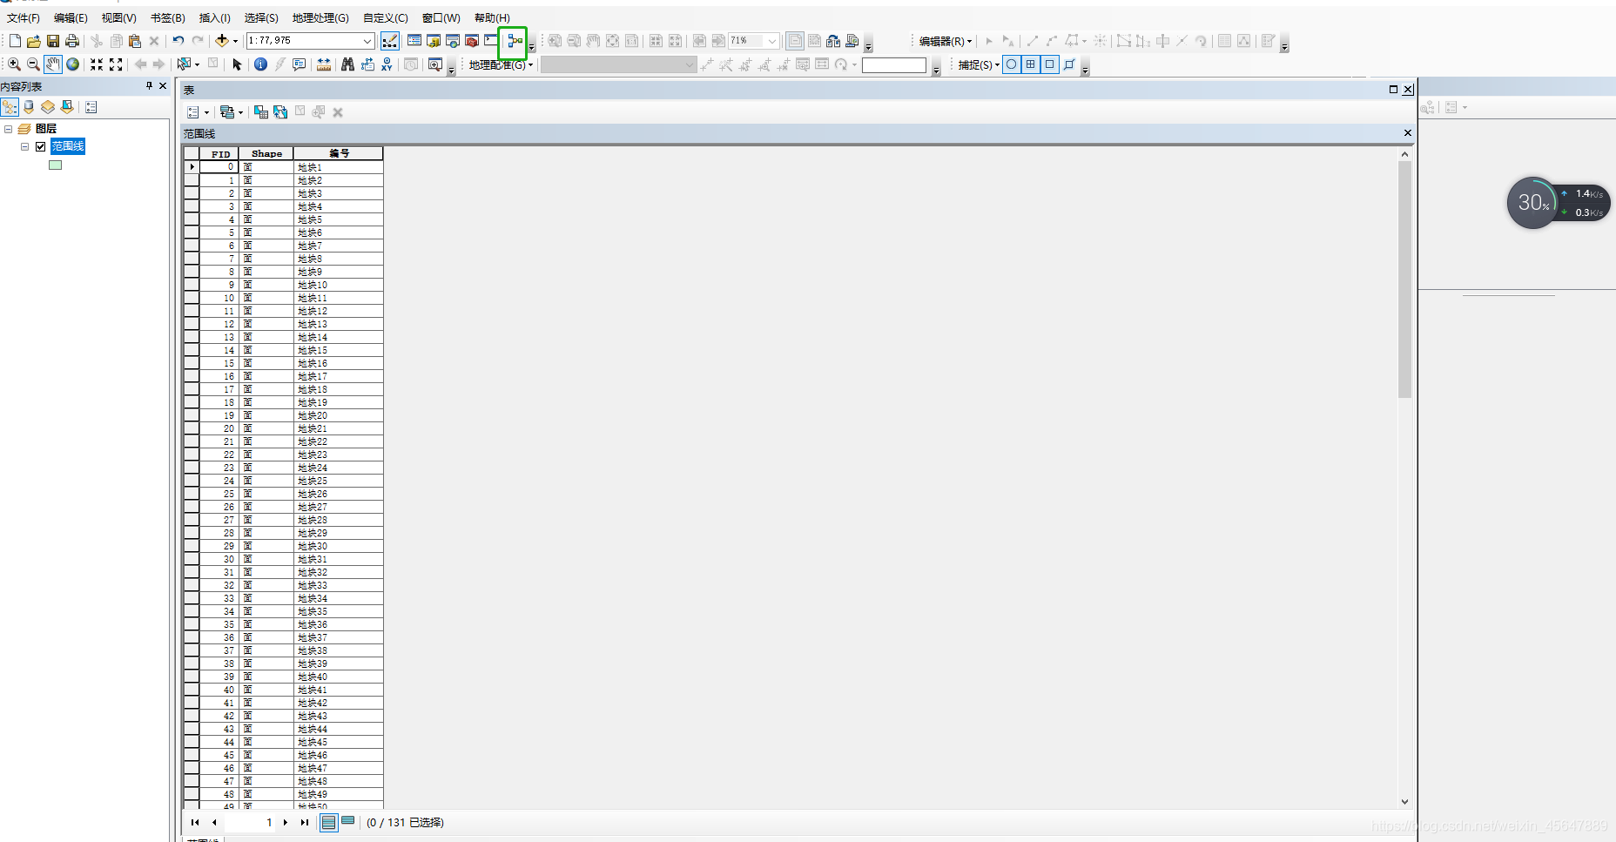Open the ArcToolbox window
Screen dimensions: 1616x842
pyautogui.click(x=472, y=41)
